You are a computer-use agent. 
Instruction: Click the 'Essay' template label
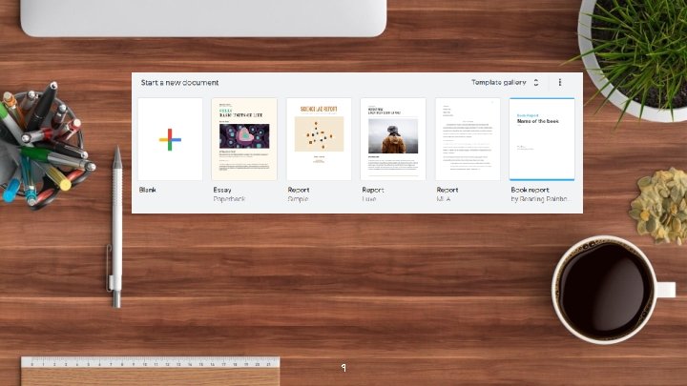(x=222, y=190)
